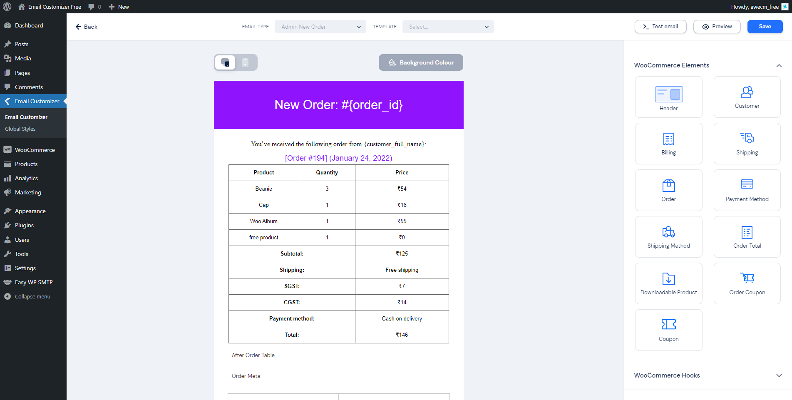Click the Free shipping cell
792x400 pixels.
[402, 270]
